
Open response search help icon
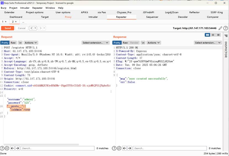pyautogui.click(x=114, y=148)
